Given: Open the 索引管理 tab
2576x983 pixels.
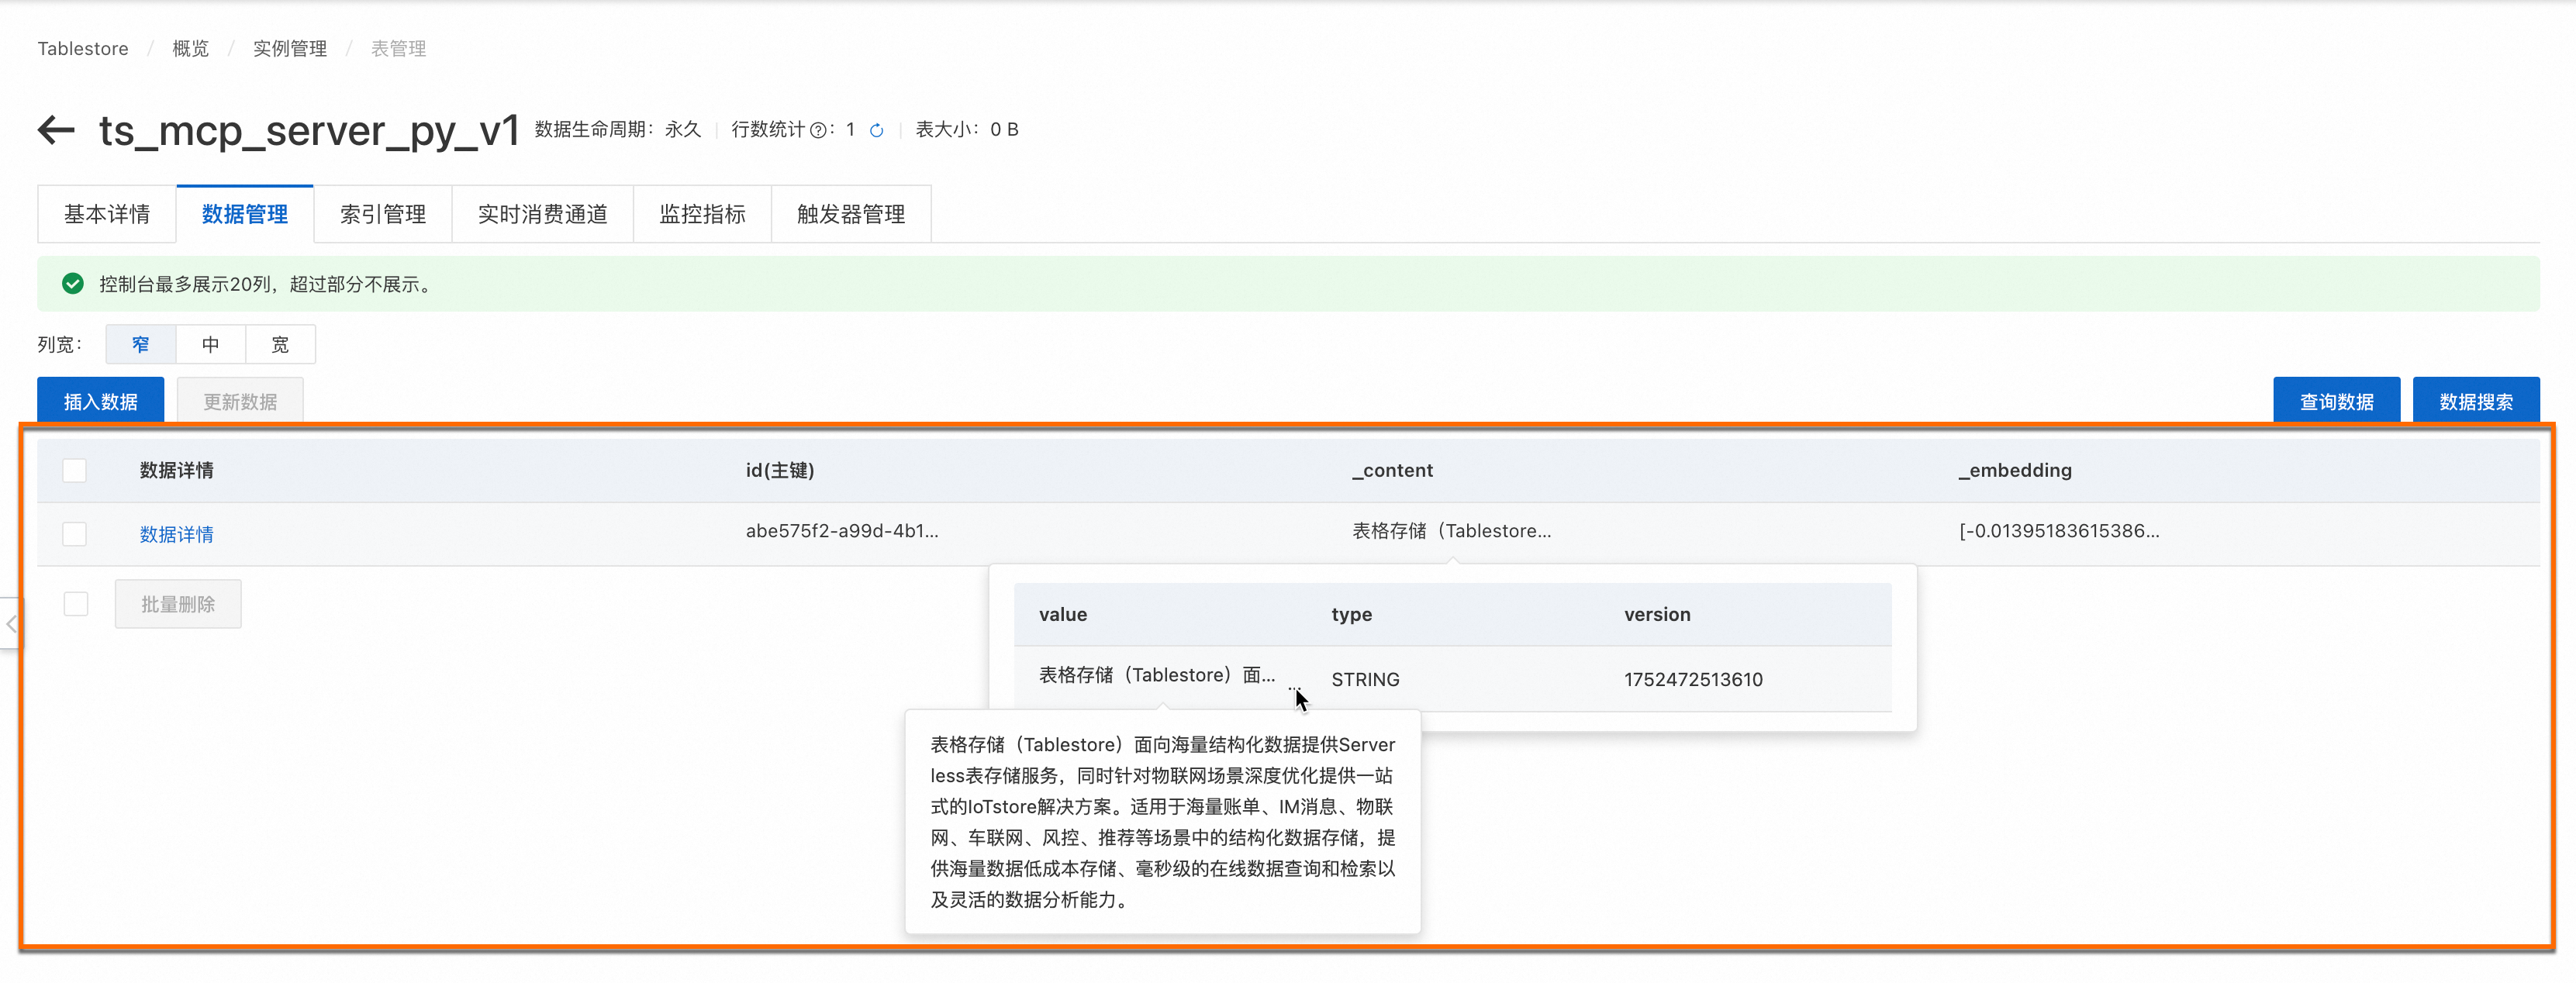Looking at the screenshot, I should pos(382,214).
